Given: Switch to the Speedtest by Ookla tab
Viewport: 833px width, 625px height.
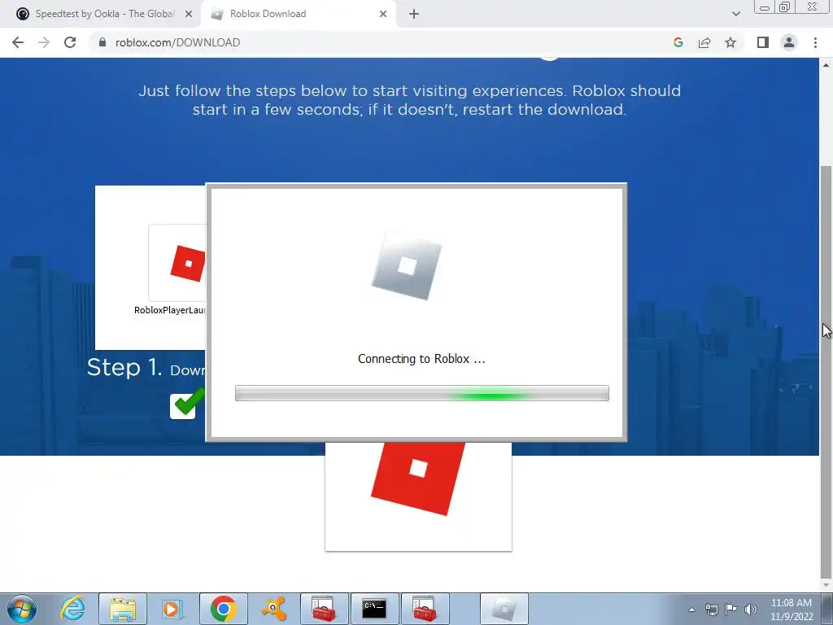Looking at the screenshot, I should [101, 15].
